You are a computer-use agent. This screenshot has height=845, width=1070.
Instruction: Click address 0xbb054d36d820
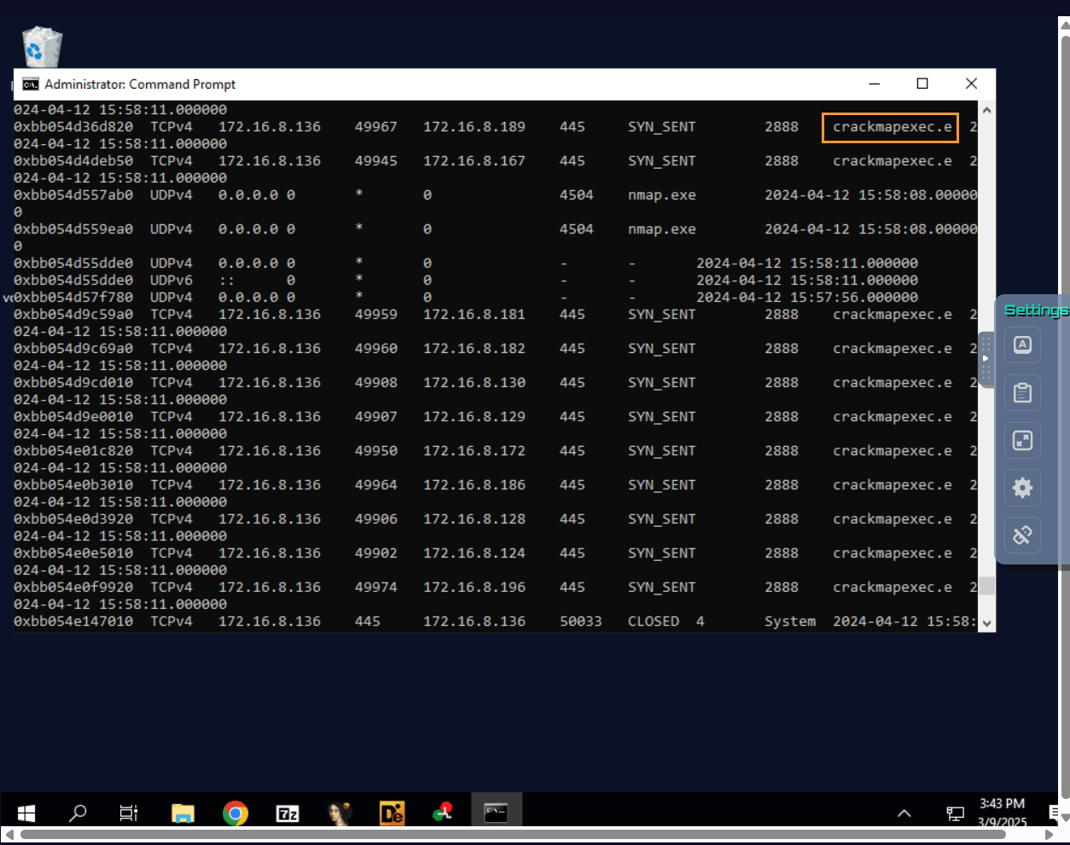73,127
